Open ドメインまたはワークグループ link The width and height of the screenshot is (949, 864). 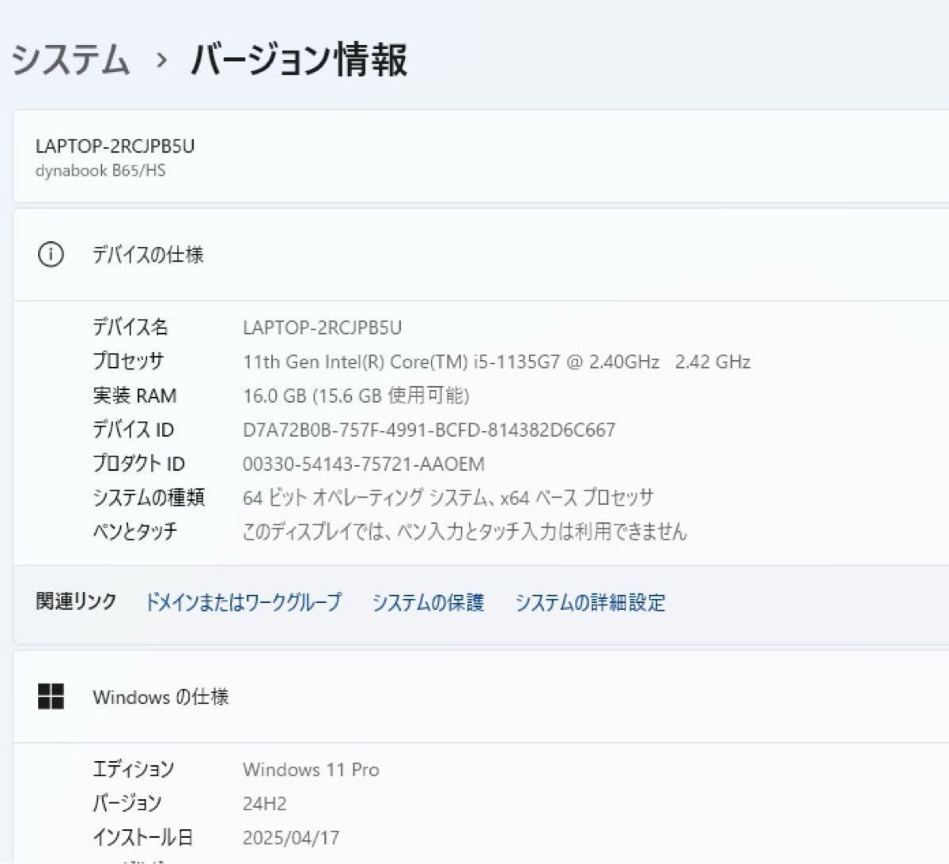click(x=243, y=602)
